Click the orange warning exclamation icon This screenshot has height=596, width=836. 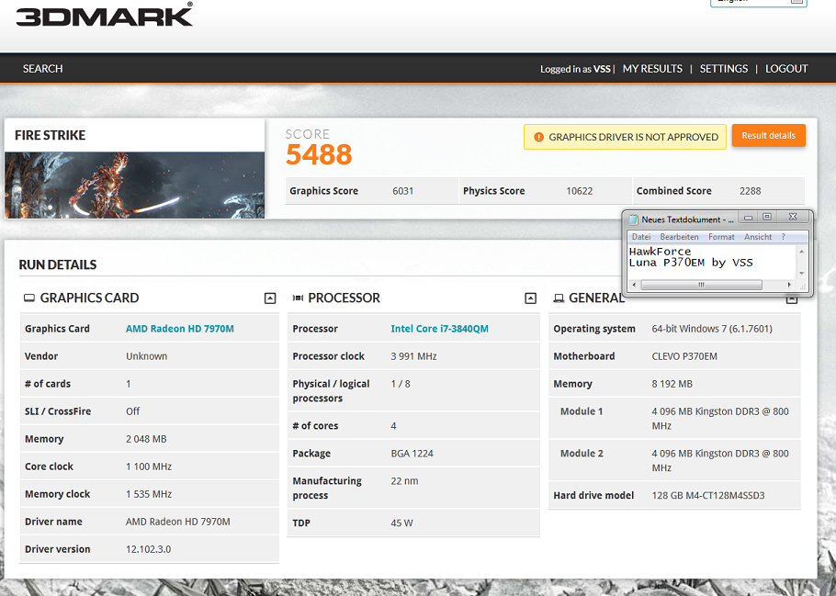538,137
